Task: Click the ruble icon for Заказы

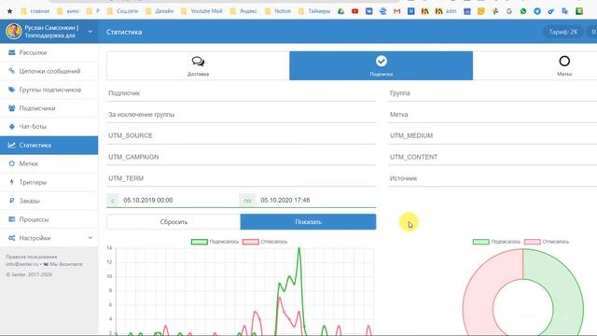Action: [12, 201]
